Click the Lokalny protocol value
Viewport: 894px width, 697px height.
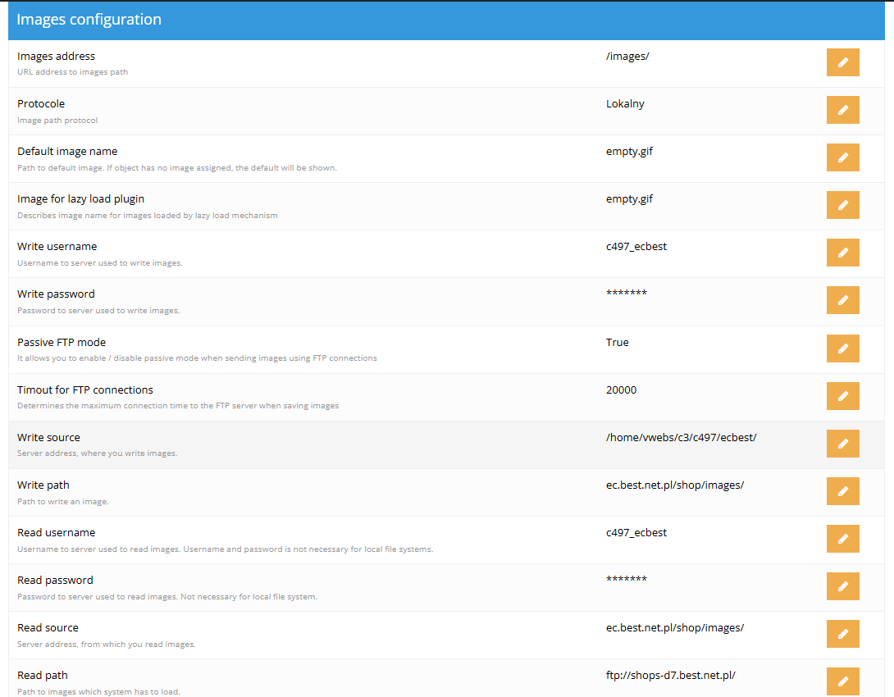click(x=625, y=103)
